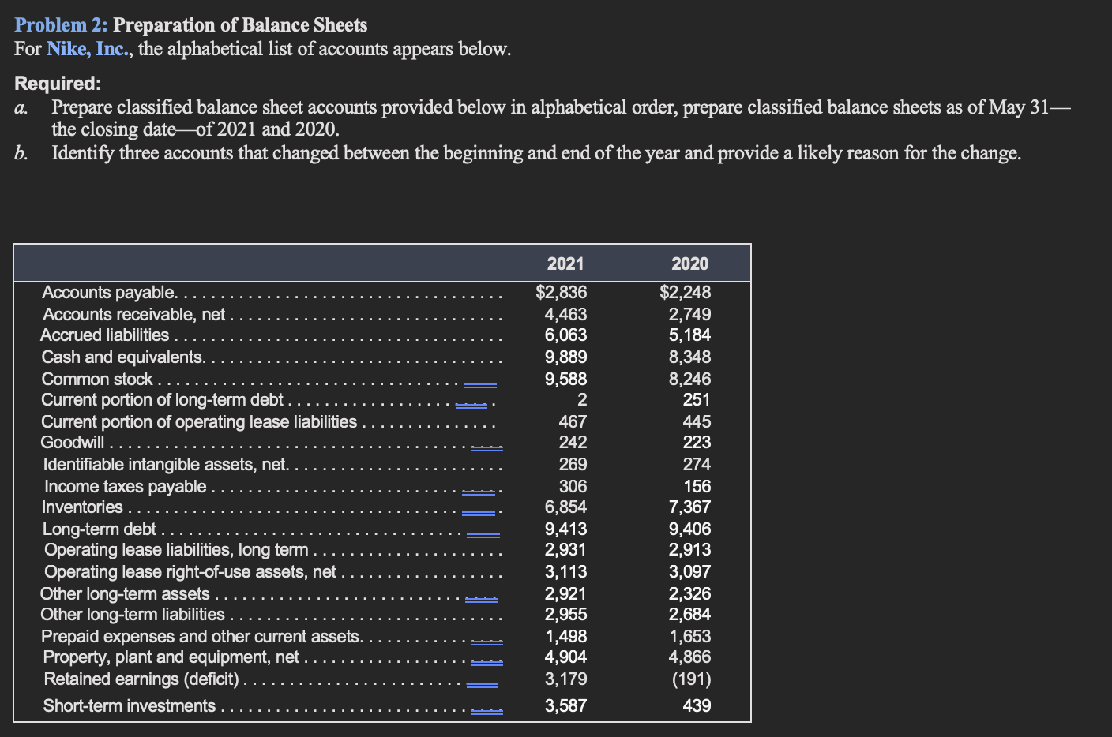Click the 7,367 inventories 2020 value
This screenshot has width=1112, height=737.
pos(690,507)
